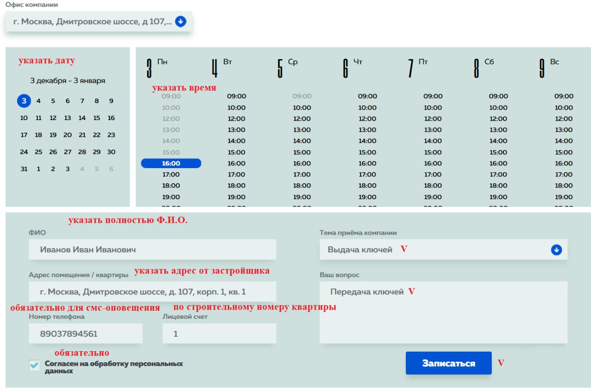The height and width of the screenshot is (389, 591).
Task: Choose December 15 in the calendar
Action: 96,118
